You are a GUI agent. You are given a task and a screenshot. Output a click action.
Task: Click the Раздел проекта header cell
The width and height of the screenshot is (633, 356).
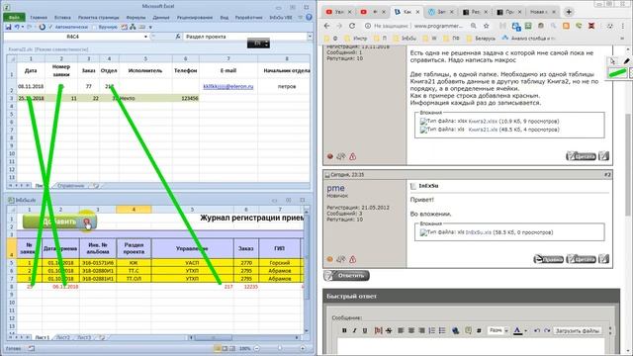(134, 248)
